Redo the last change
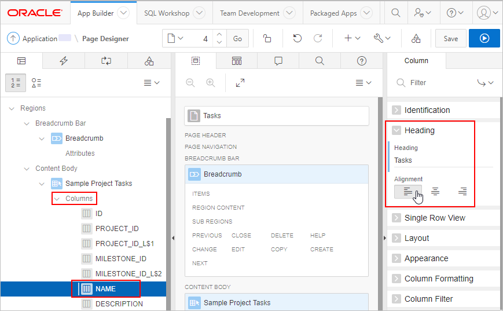Viewport: 503px width, 311px height. click(318, 39)
